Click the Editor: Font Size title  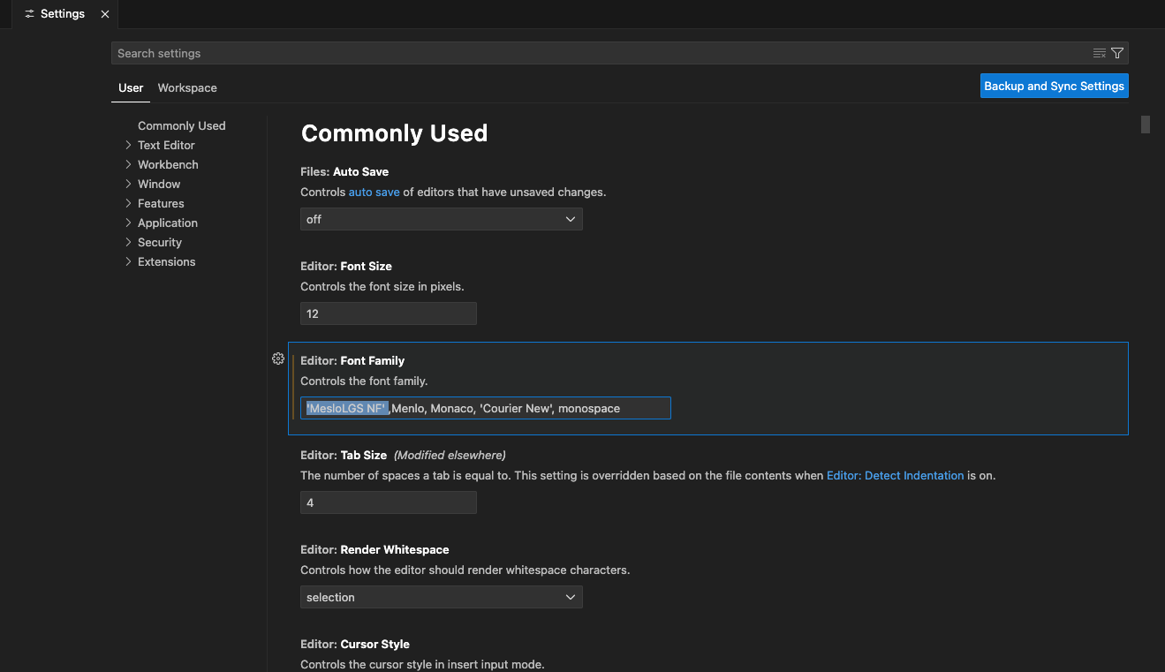[346, 266]
